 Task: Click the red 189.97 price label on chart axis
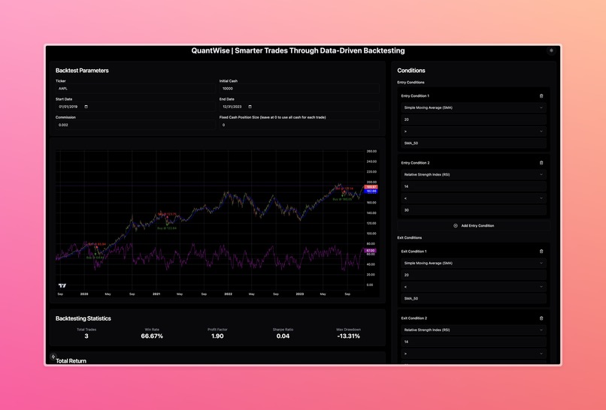371,187
